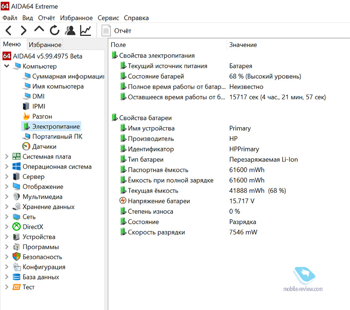Open the Файл menu
The height and width of the screenshot is (310, 350).
(x=10, y=18)
